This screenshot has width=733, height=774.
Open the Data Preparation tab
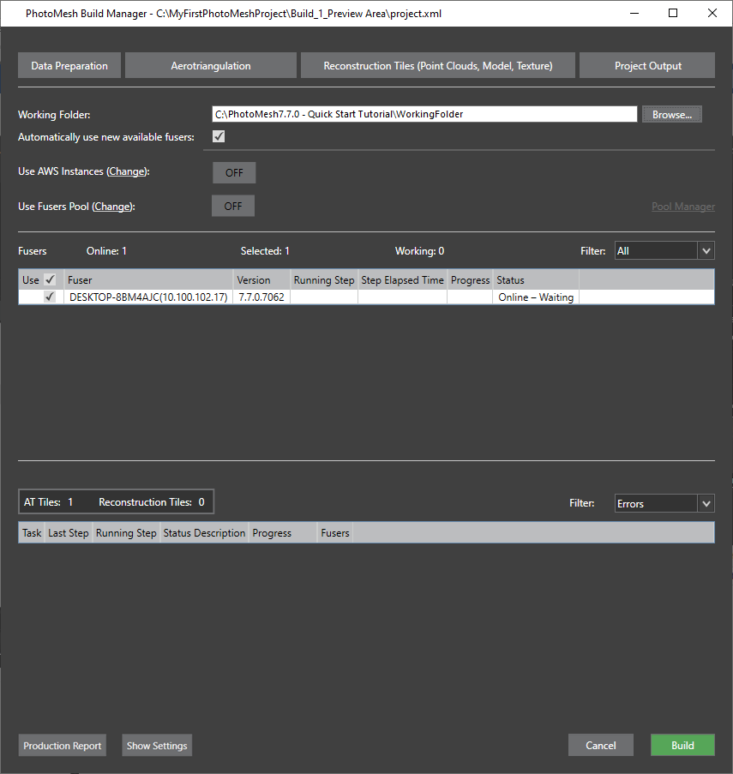tap(69, 66)
